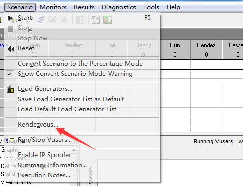Open the Results menu
Viewport: 243px width, 186px height.
(x=84, y=7)
